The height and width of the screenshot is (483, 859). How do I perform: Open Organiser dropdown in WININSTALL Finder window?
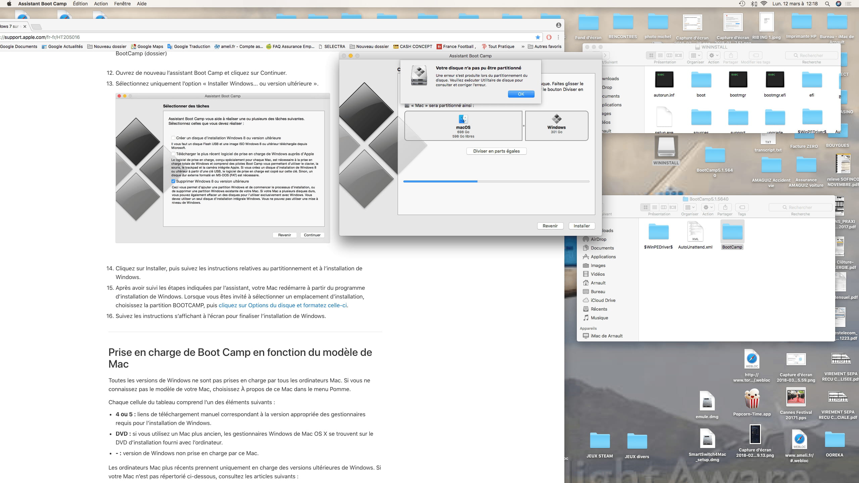coord(695,55)
